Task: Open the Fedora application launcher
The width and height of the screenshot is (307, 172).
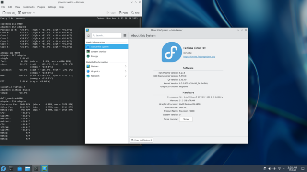Action: (3, 169)
